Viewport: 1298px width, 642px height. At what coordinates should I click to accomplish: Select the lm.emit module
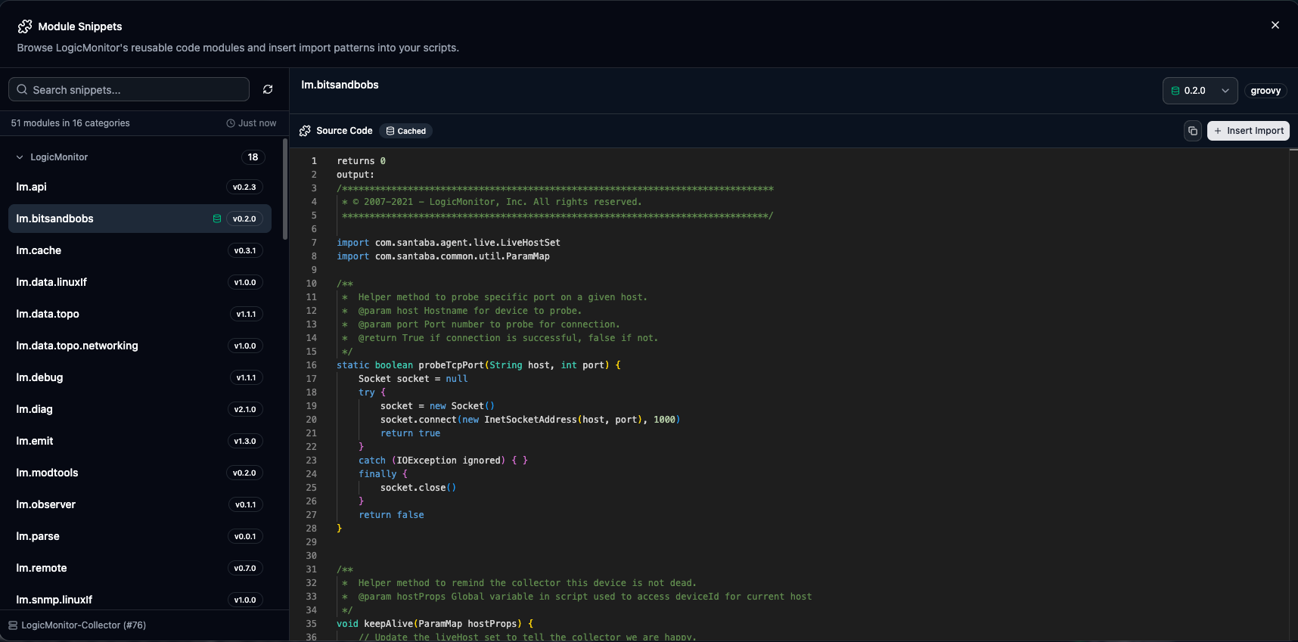tap(140, 441)
